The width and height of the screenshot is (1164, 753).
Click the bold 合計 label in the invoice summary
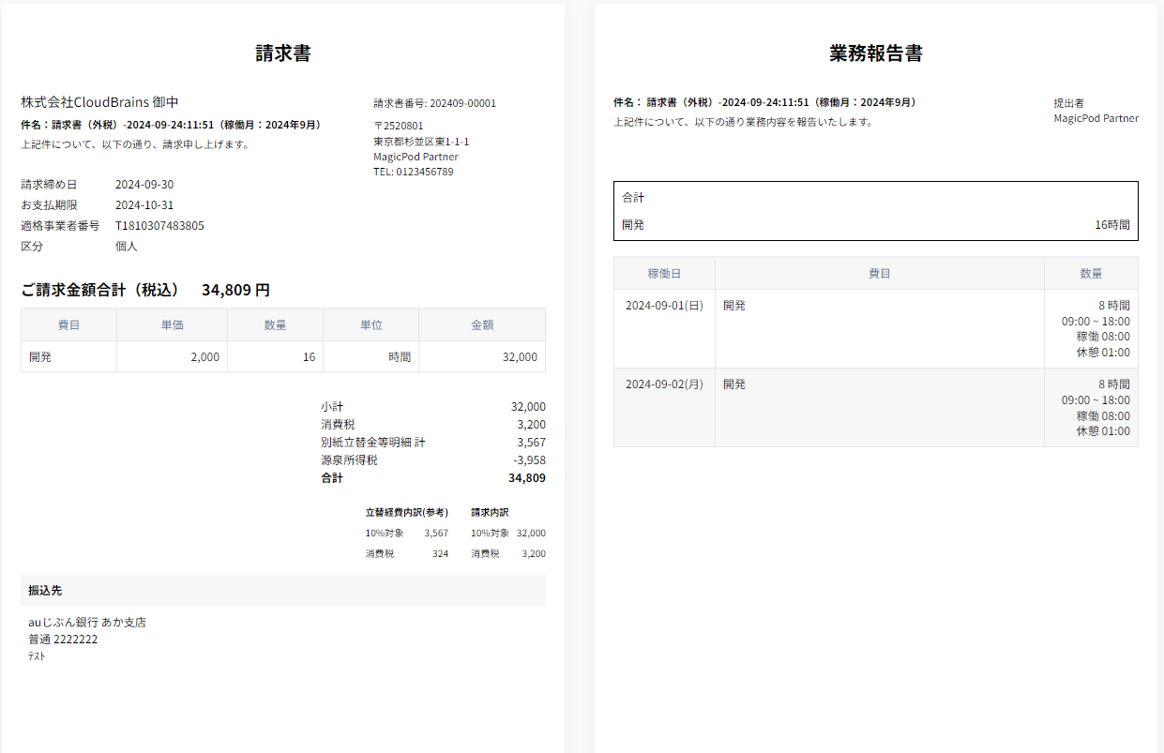click(332, 478)
